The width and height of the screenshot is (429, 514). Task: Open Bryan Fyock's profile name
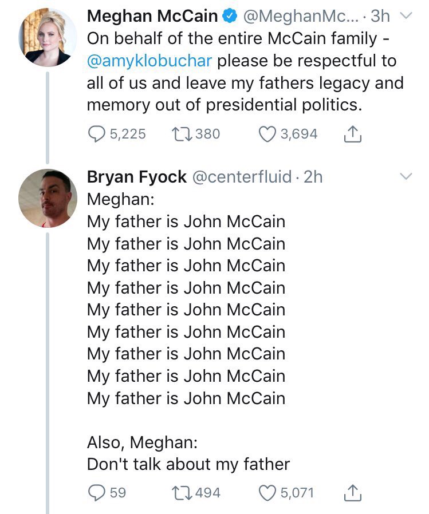tap(136, 177)
